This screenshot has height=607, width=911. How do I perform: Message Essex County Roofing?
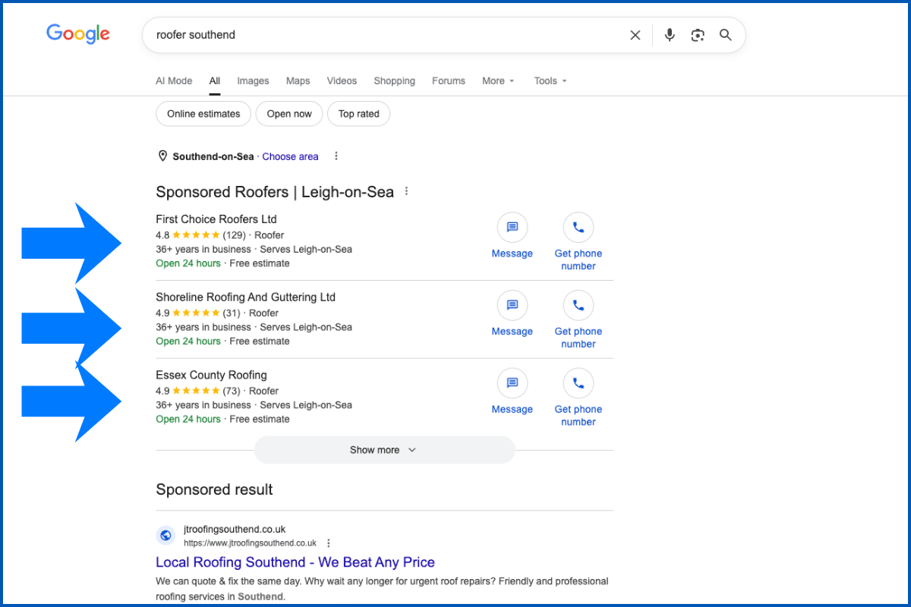512,383
